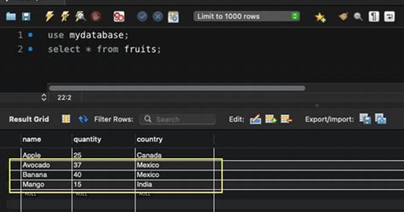Screen dimensions: 404x212
Task: Save the script with floppy disk icon
Action: [x=26, y=17]
